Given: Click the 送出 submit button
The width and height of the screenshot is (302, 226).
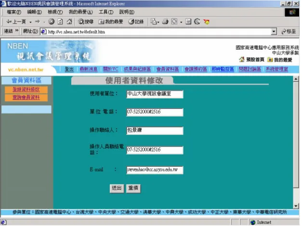Looking at the screenshot, I should pos(117,188).
